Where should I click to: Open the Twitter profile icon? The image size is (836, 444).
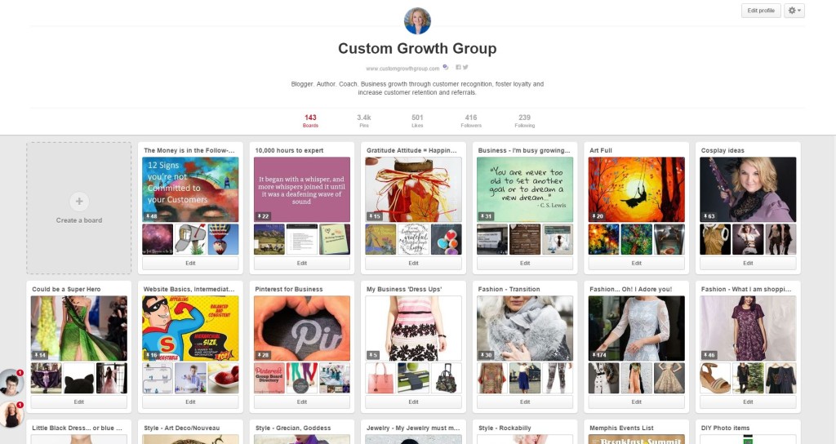pyautogui.click(x=465, y=67)
